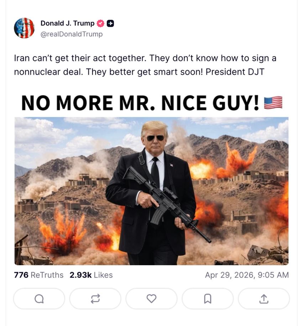Click the "NO MORE MR. NICE GUY!" headline

coord(140,103)
